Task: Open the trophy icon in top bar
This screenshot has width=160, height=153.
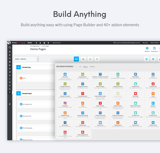Action: click(x=48, y=43)
